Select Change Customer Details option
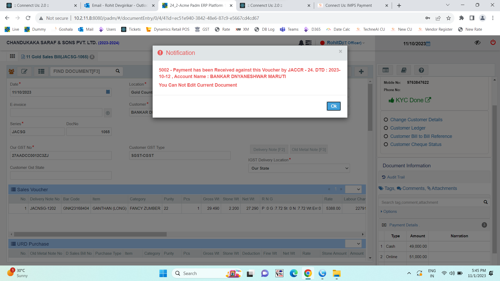 point(416,120)
